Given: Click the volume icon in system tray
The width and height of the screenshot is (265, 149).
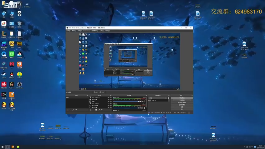Looking at the screenshot, I should (x=250, y=147).
